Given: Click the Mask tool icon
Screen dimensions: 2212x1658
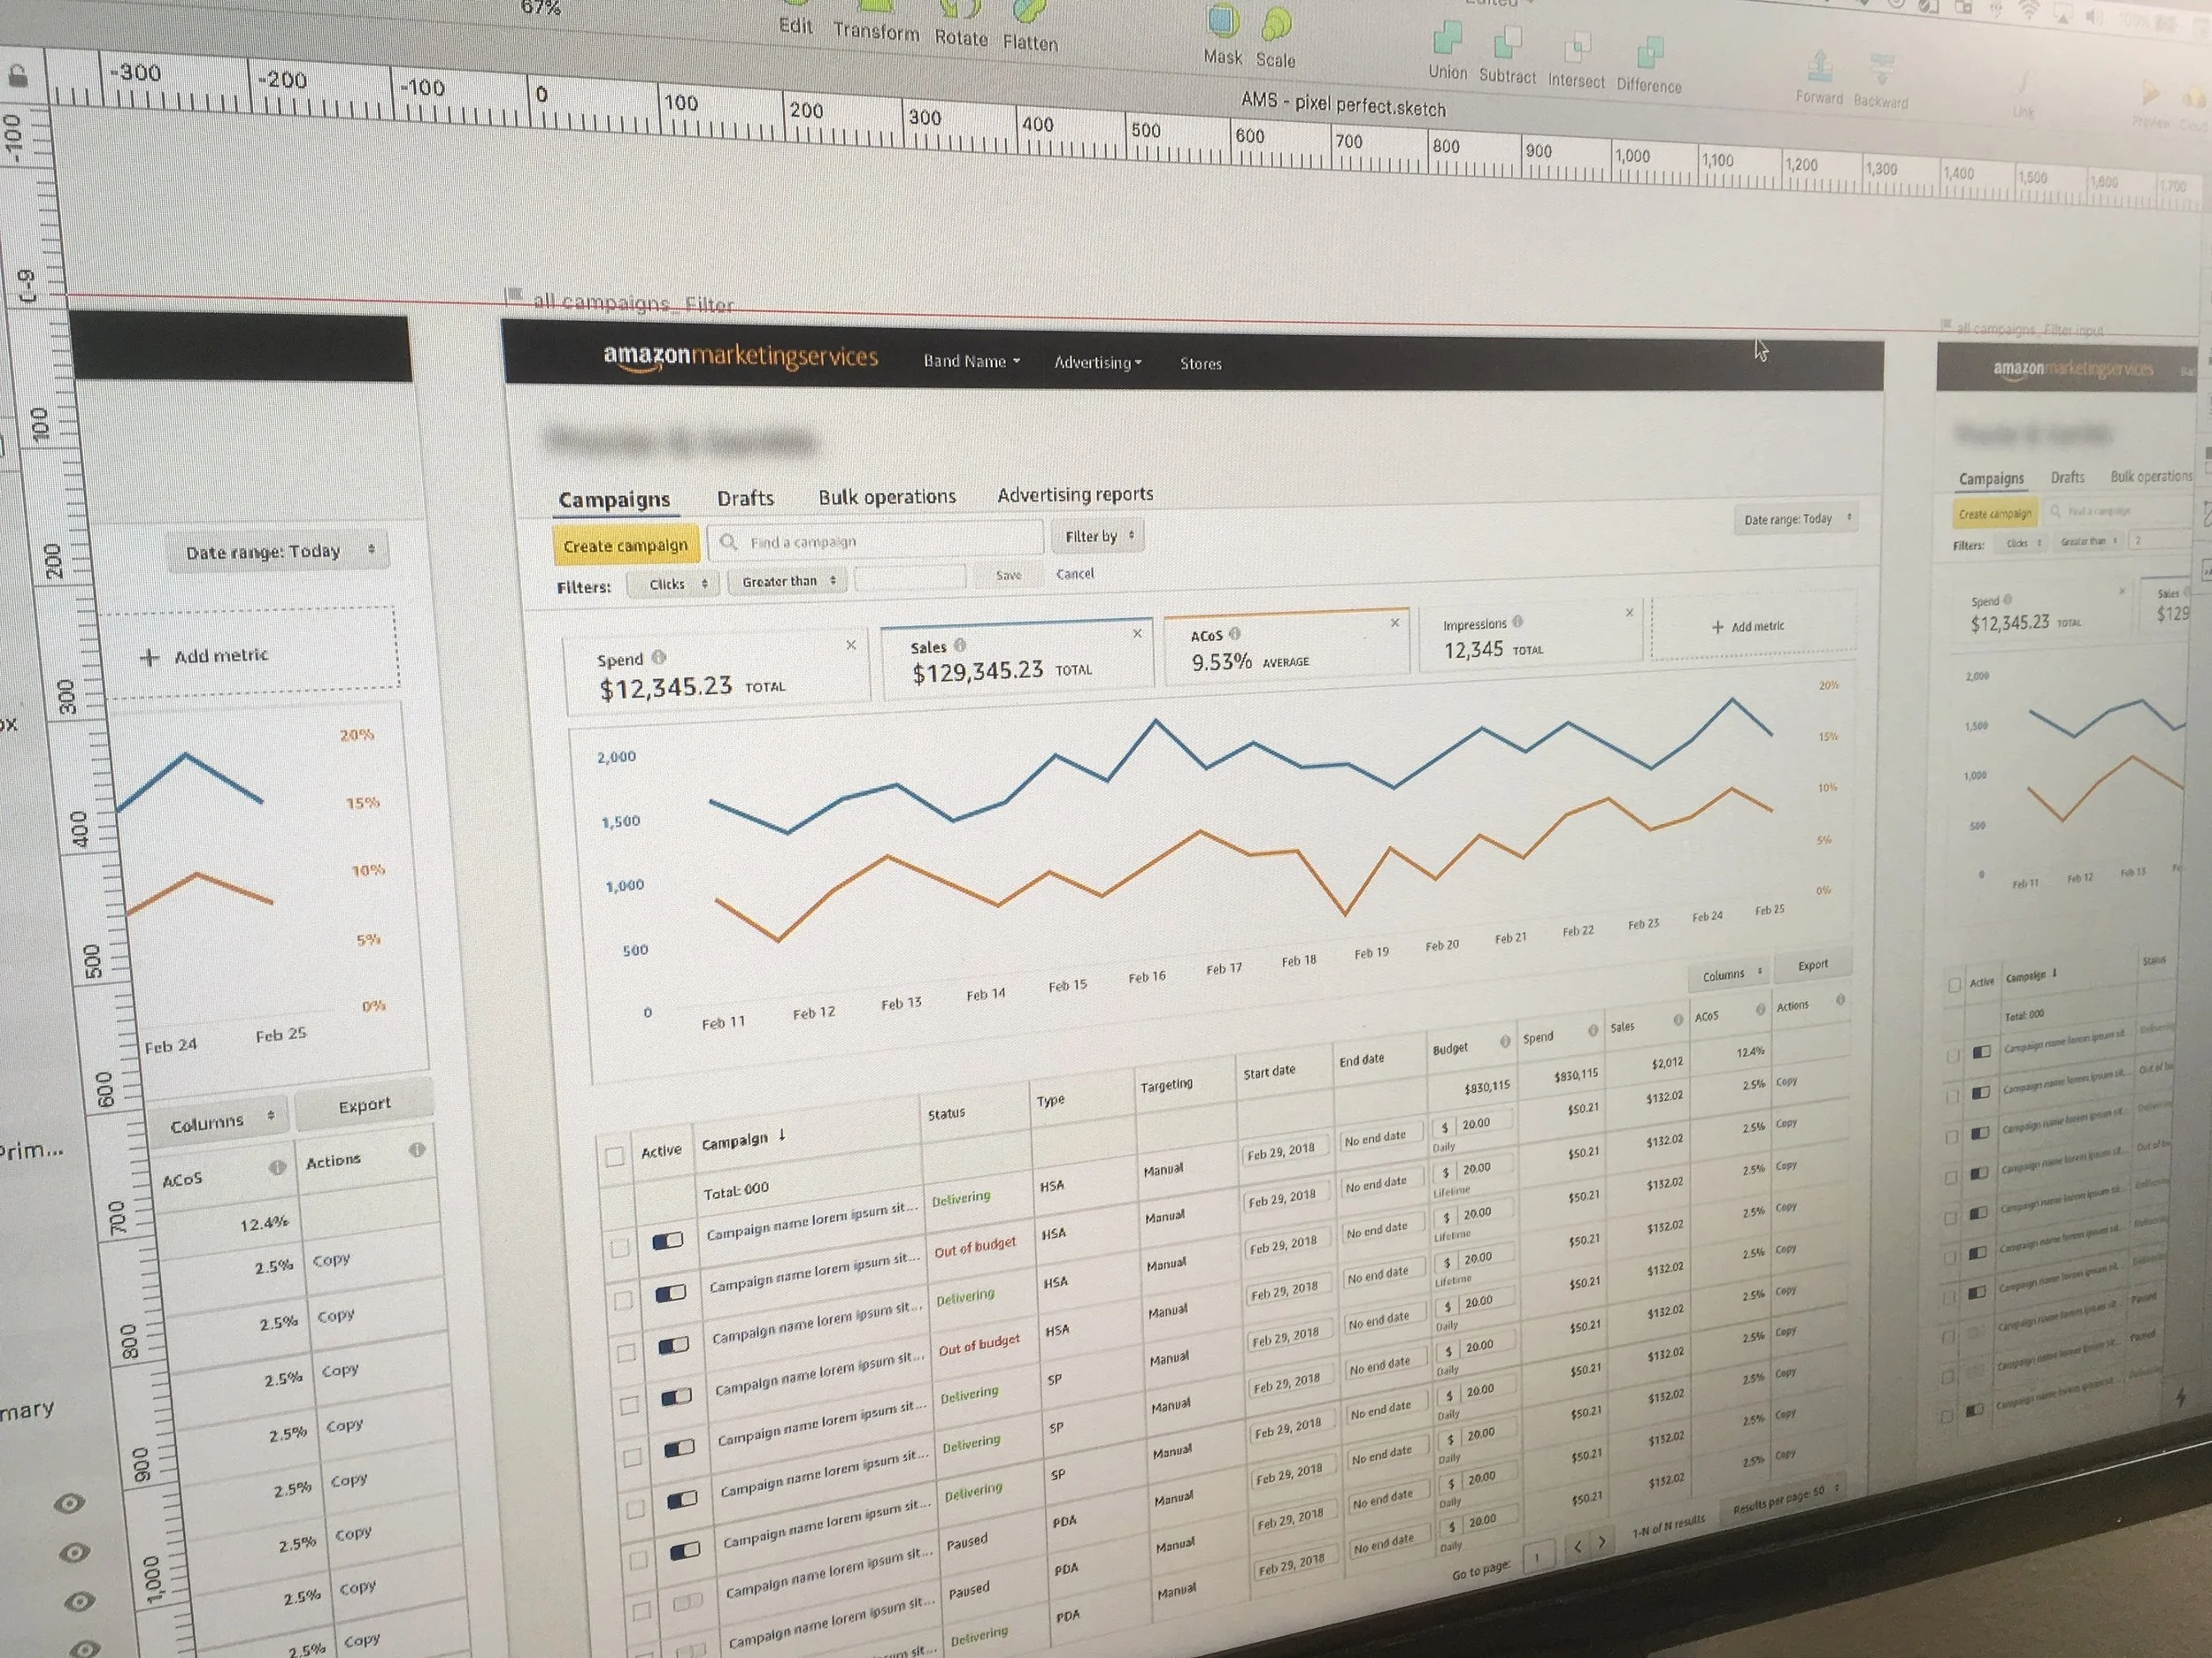Looking at the screenshot, I should 1222,20.
